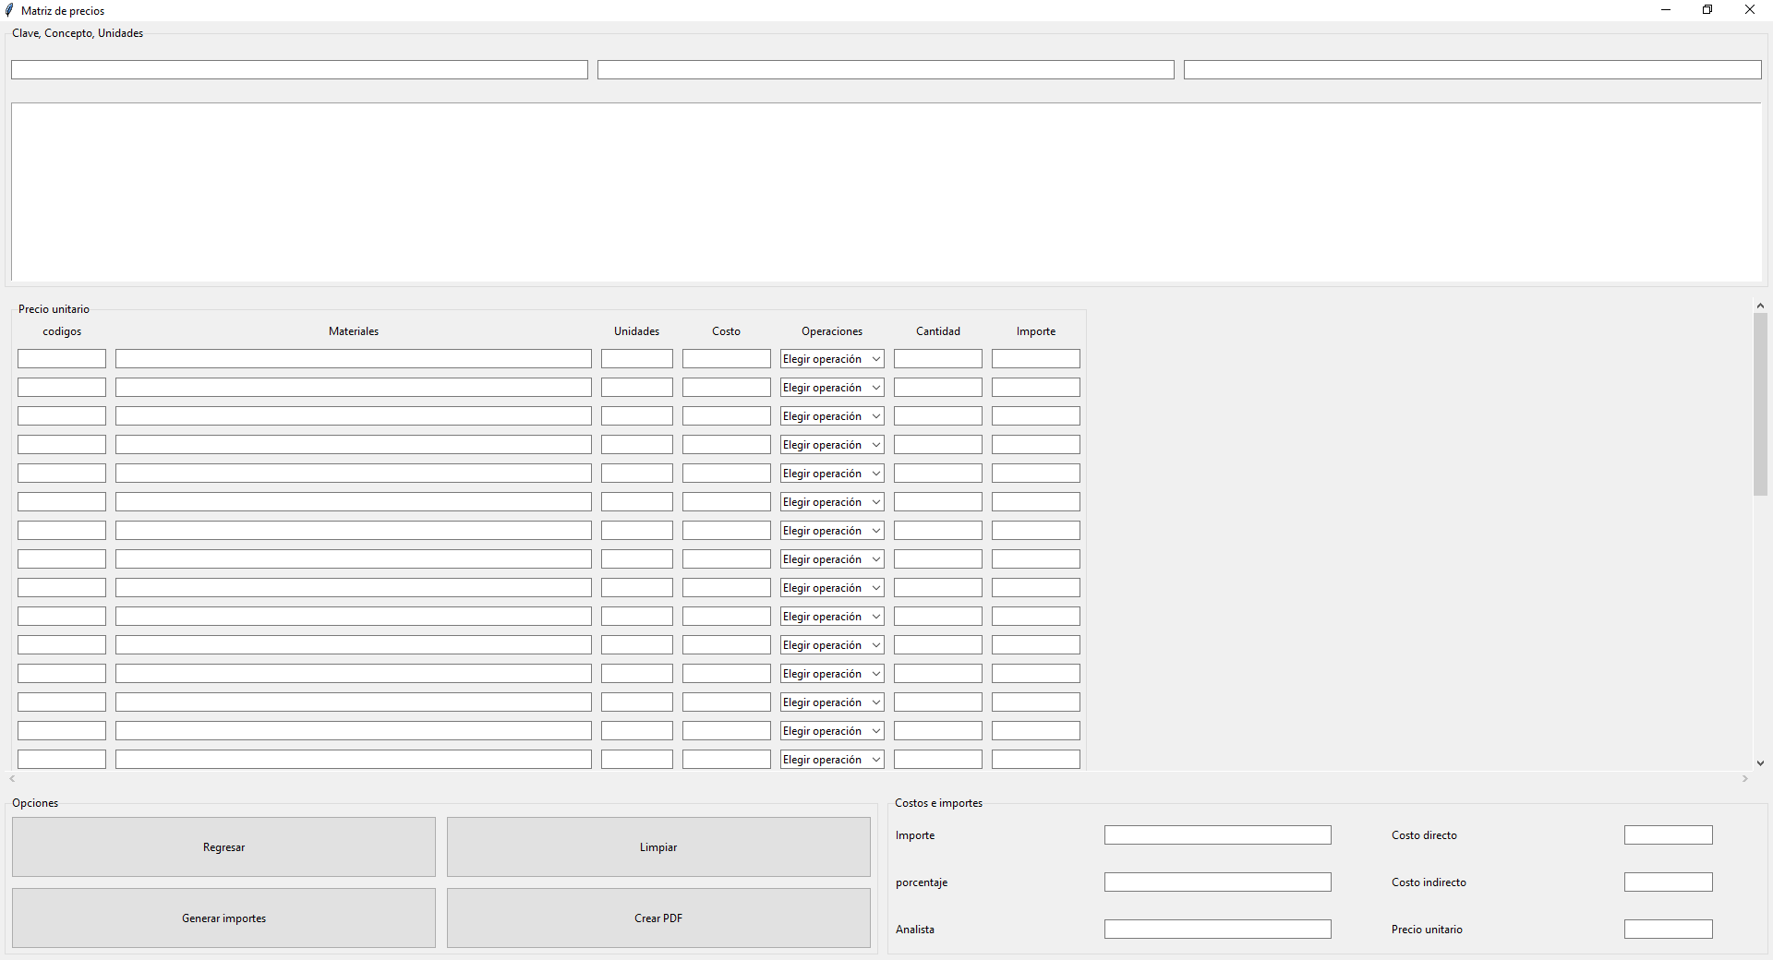Viewport: 1773px width, 960px height.
Task: Click the codigos column header
Action: coord(62,331)
